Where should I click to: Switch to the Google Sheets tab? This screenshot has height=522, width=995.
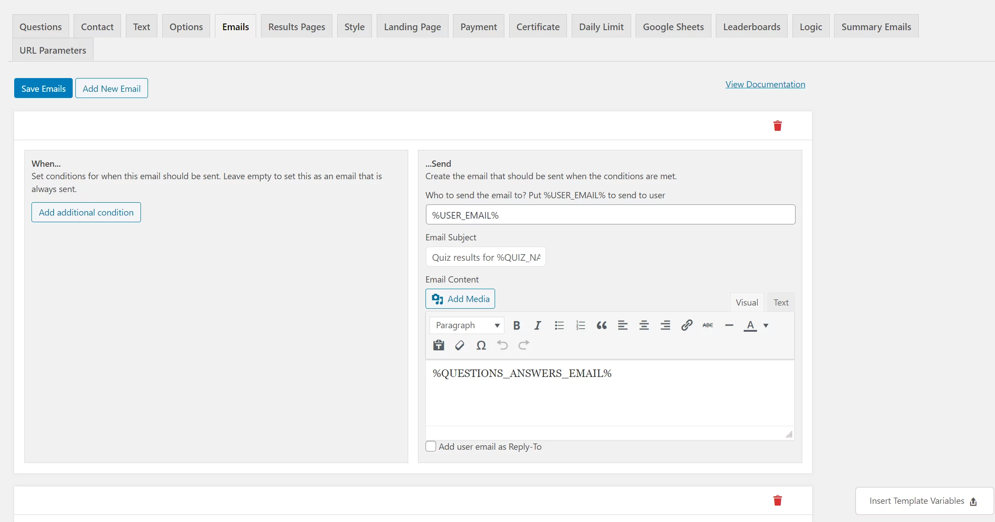click(x=673, y=26)
